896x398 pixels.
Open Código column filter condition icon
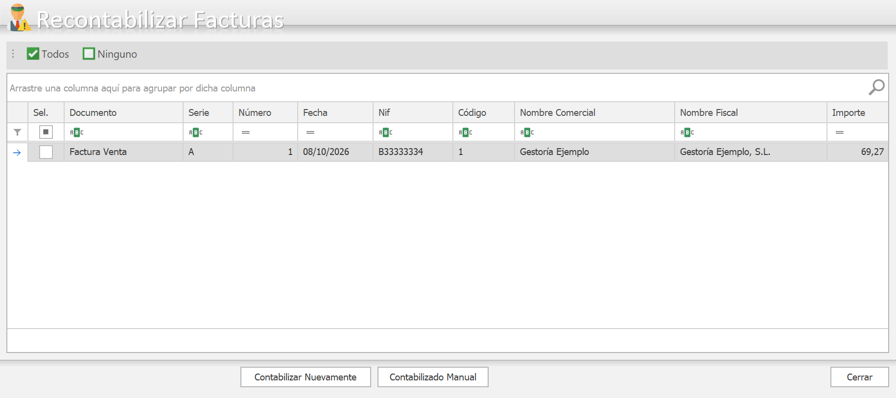[x=466, y=132]
